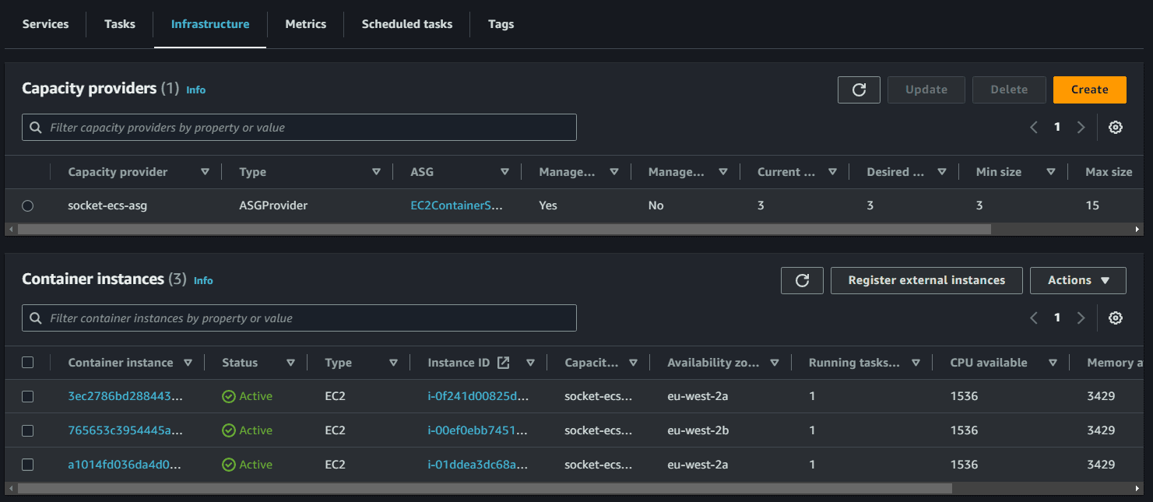Click the container instances filter field
Image resolution: width=1153 pixels, height=502 pixels.
(x=299, y=318)
